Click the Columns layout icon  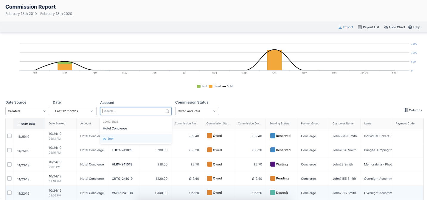[x=406, y=110]
